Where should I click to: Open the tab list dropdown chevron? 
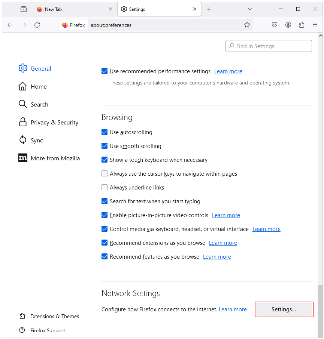pyautogui.click(x=250, y=9)
